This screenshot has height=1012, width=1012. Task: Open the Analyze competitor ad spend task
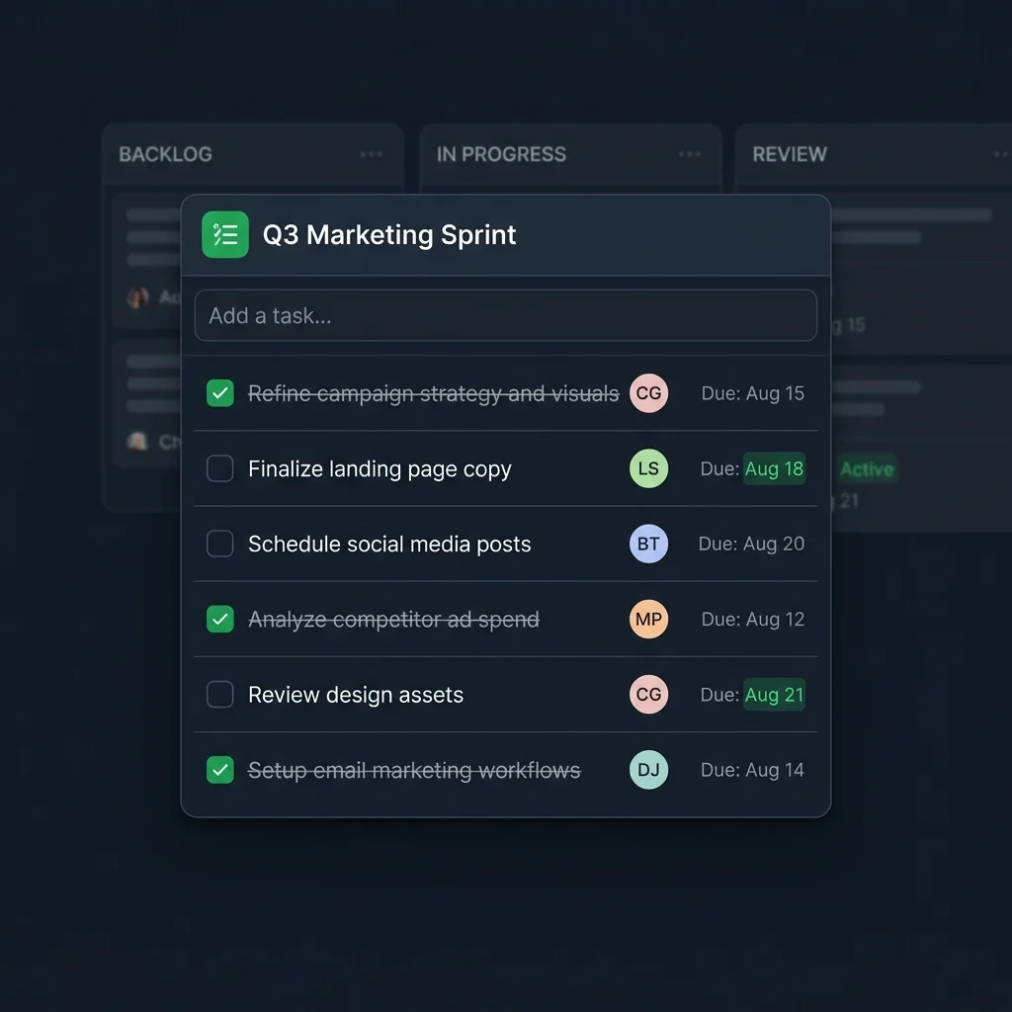tap(393, 620)
